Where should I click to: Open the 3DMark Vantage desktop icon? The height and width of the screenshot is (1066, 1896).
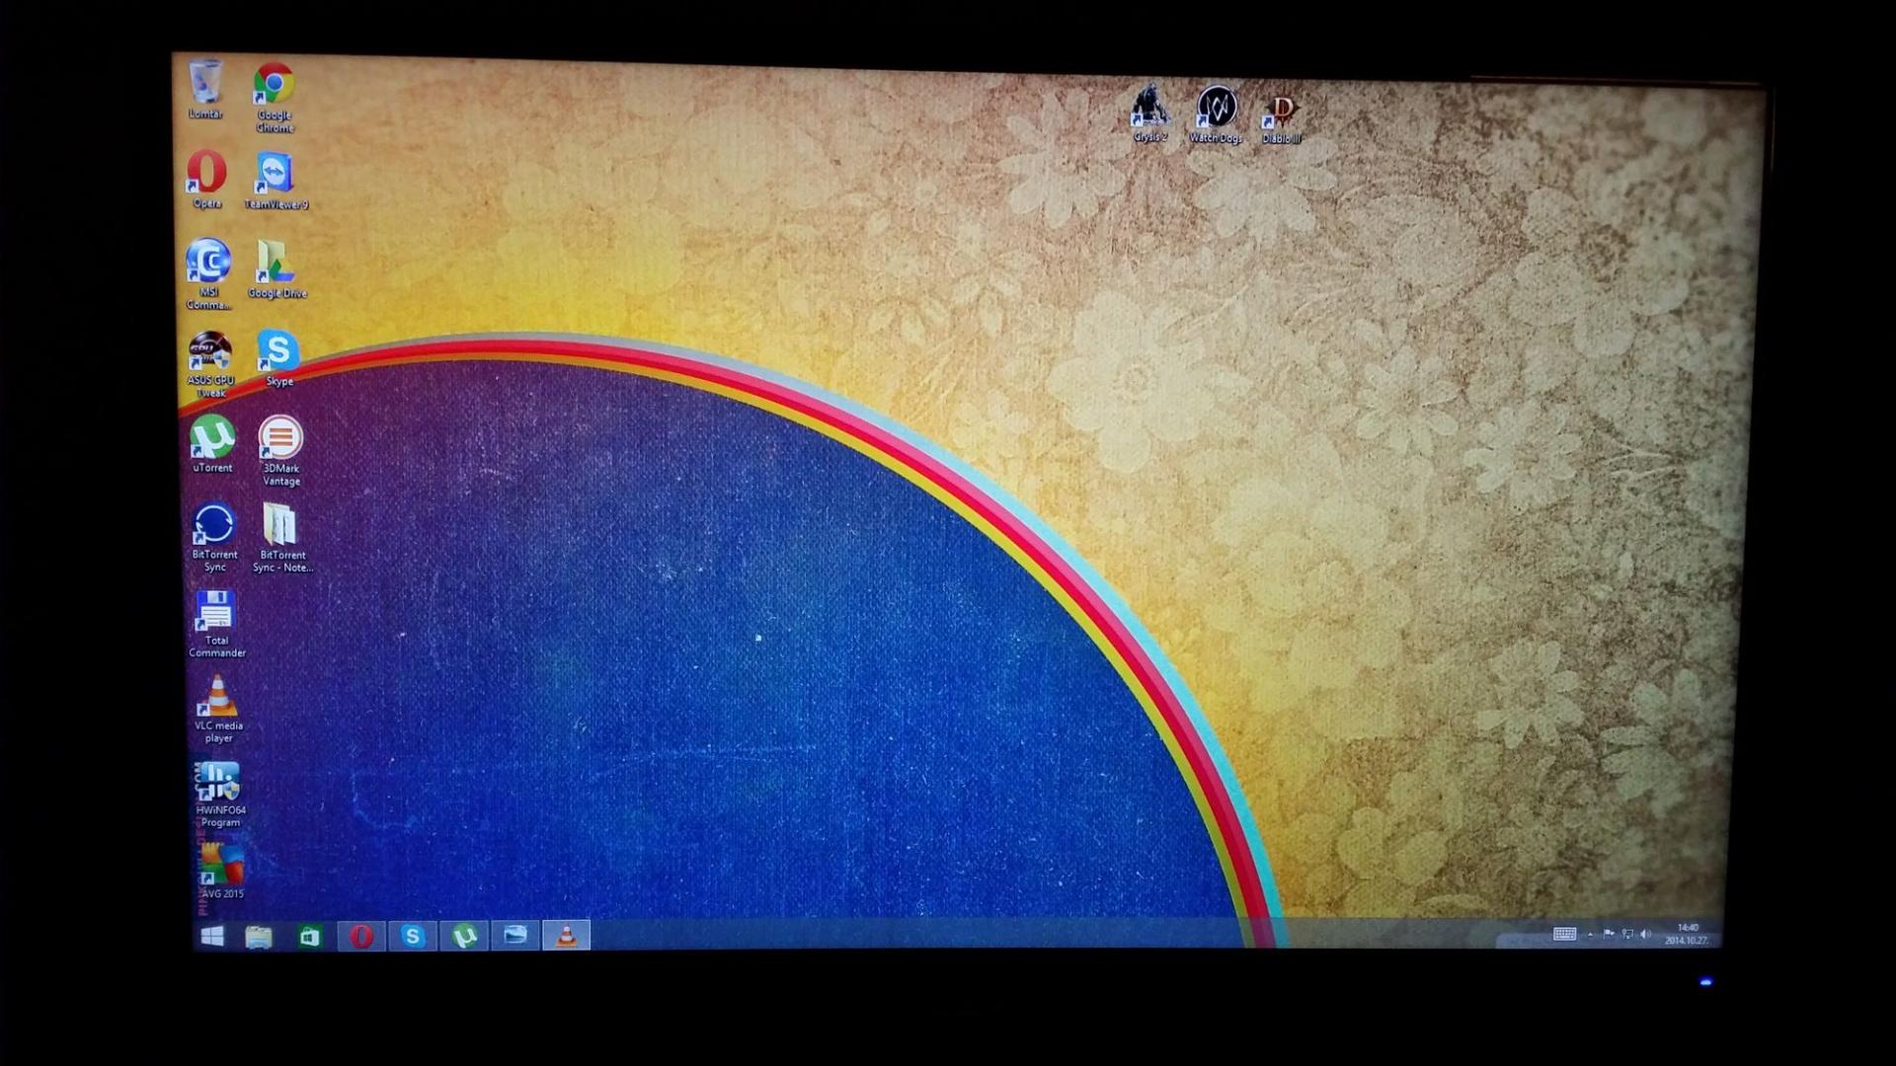click(x=280, y=438)
